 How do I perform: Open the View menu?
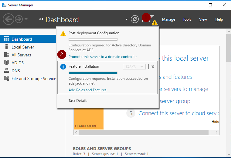click(x=203, y=19)
